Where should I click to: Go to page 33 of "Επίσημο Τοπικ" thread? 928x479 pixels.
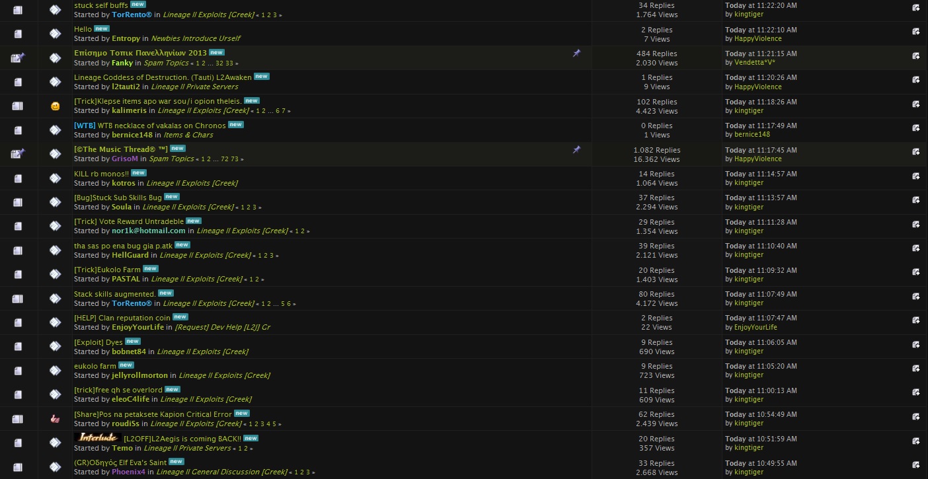click(x=229, y=63)
